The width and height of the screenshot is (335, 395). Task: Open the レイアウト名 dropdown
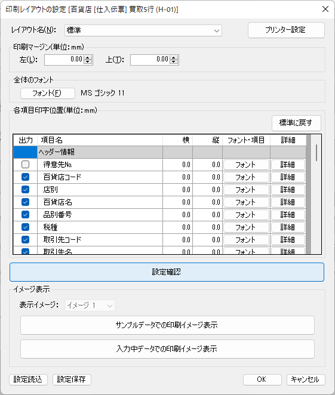click(143, 30)
